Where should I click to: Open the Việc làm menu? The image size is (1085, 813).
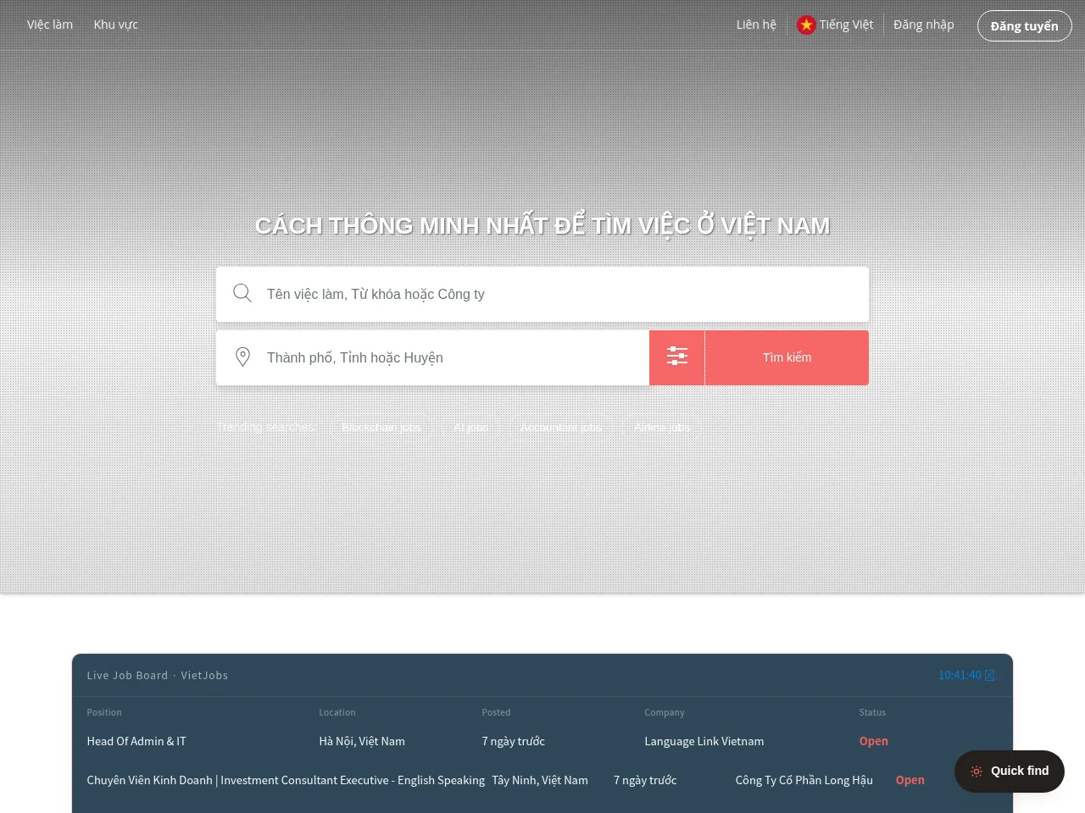tap(50, 25)
